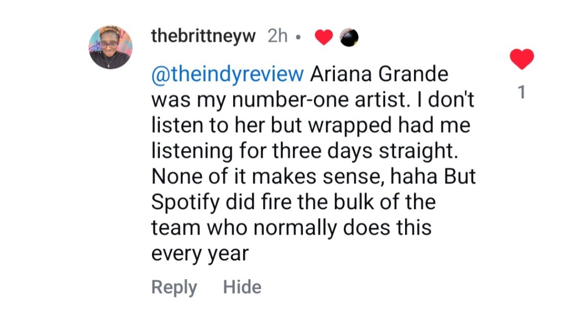Screen dimensions: 566x320
Task: Hide this comment
Action: pyautogui.click(x=242, y=287)
